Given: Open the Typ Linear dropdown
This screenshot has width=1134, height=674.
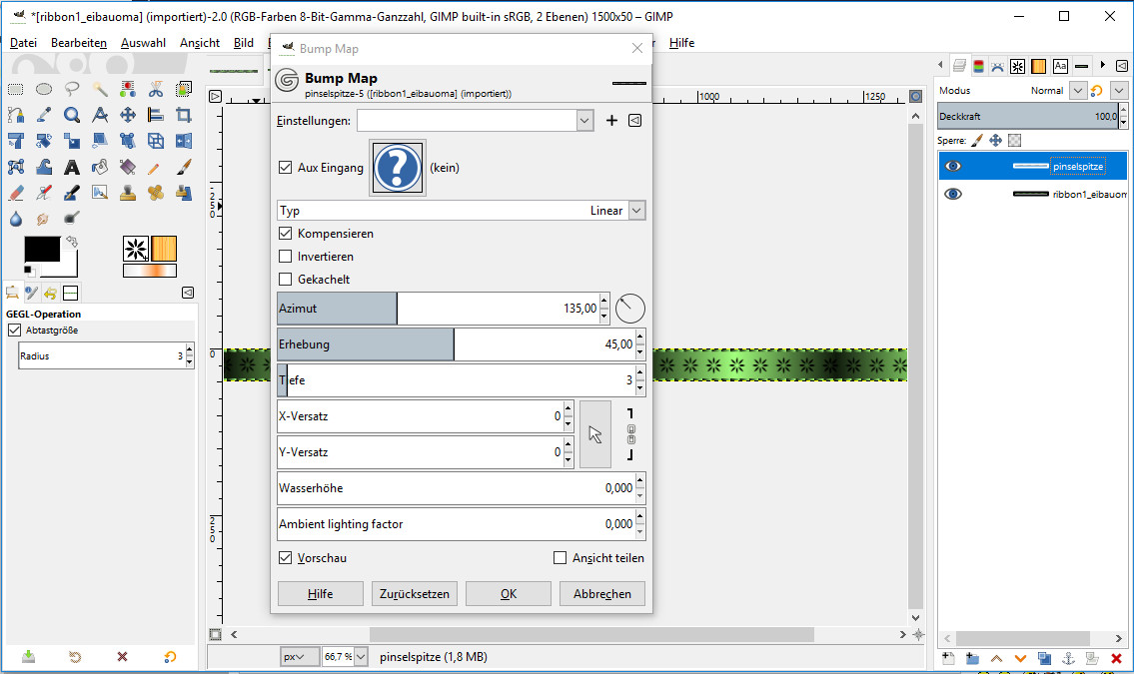Looking at the screenshot, I should pyautogui.click(x=636, y=211).
